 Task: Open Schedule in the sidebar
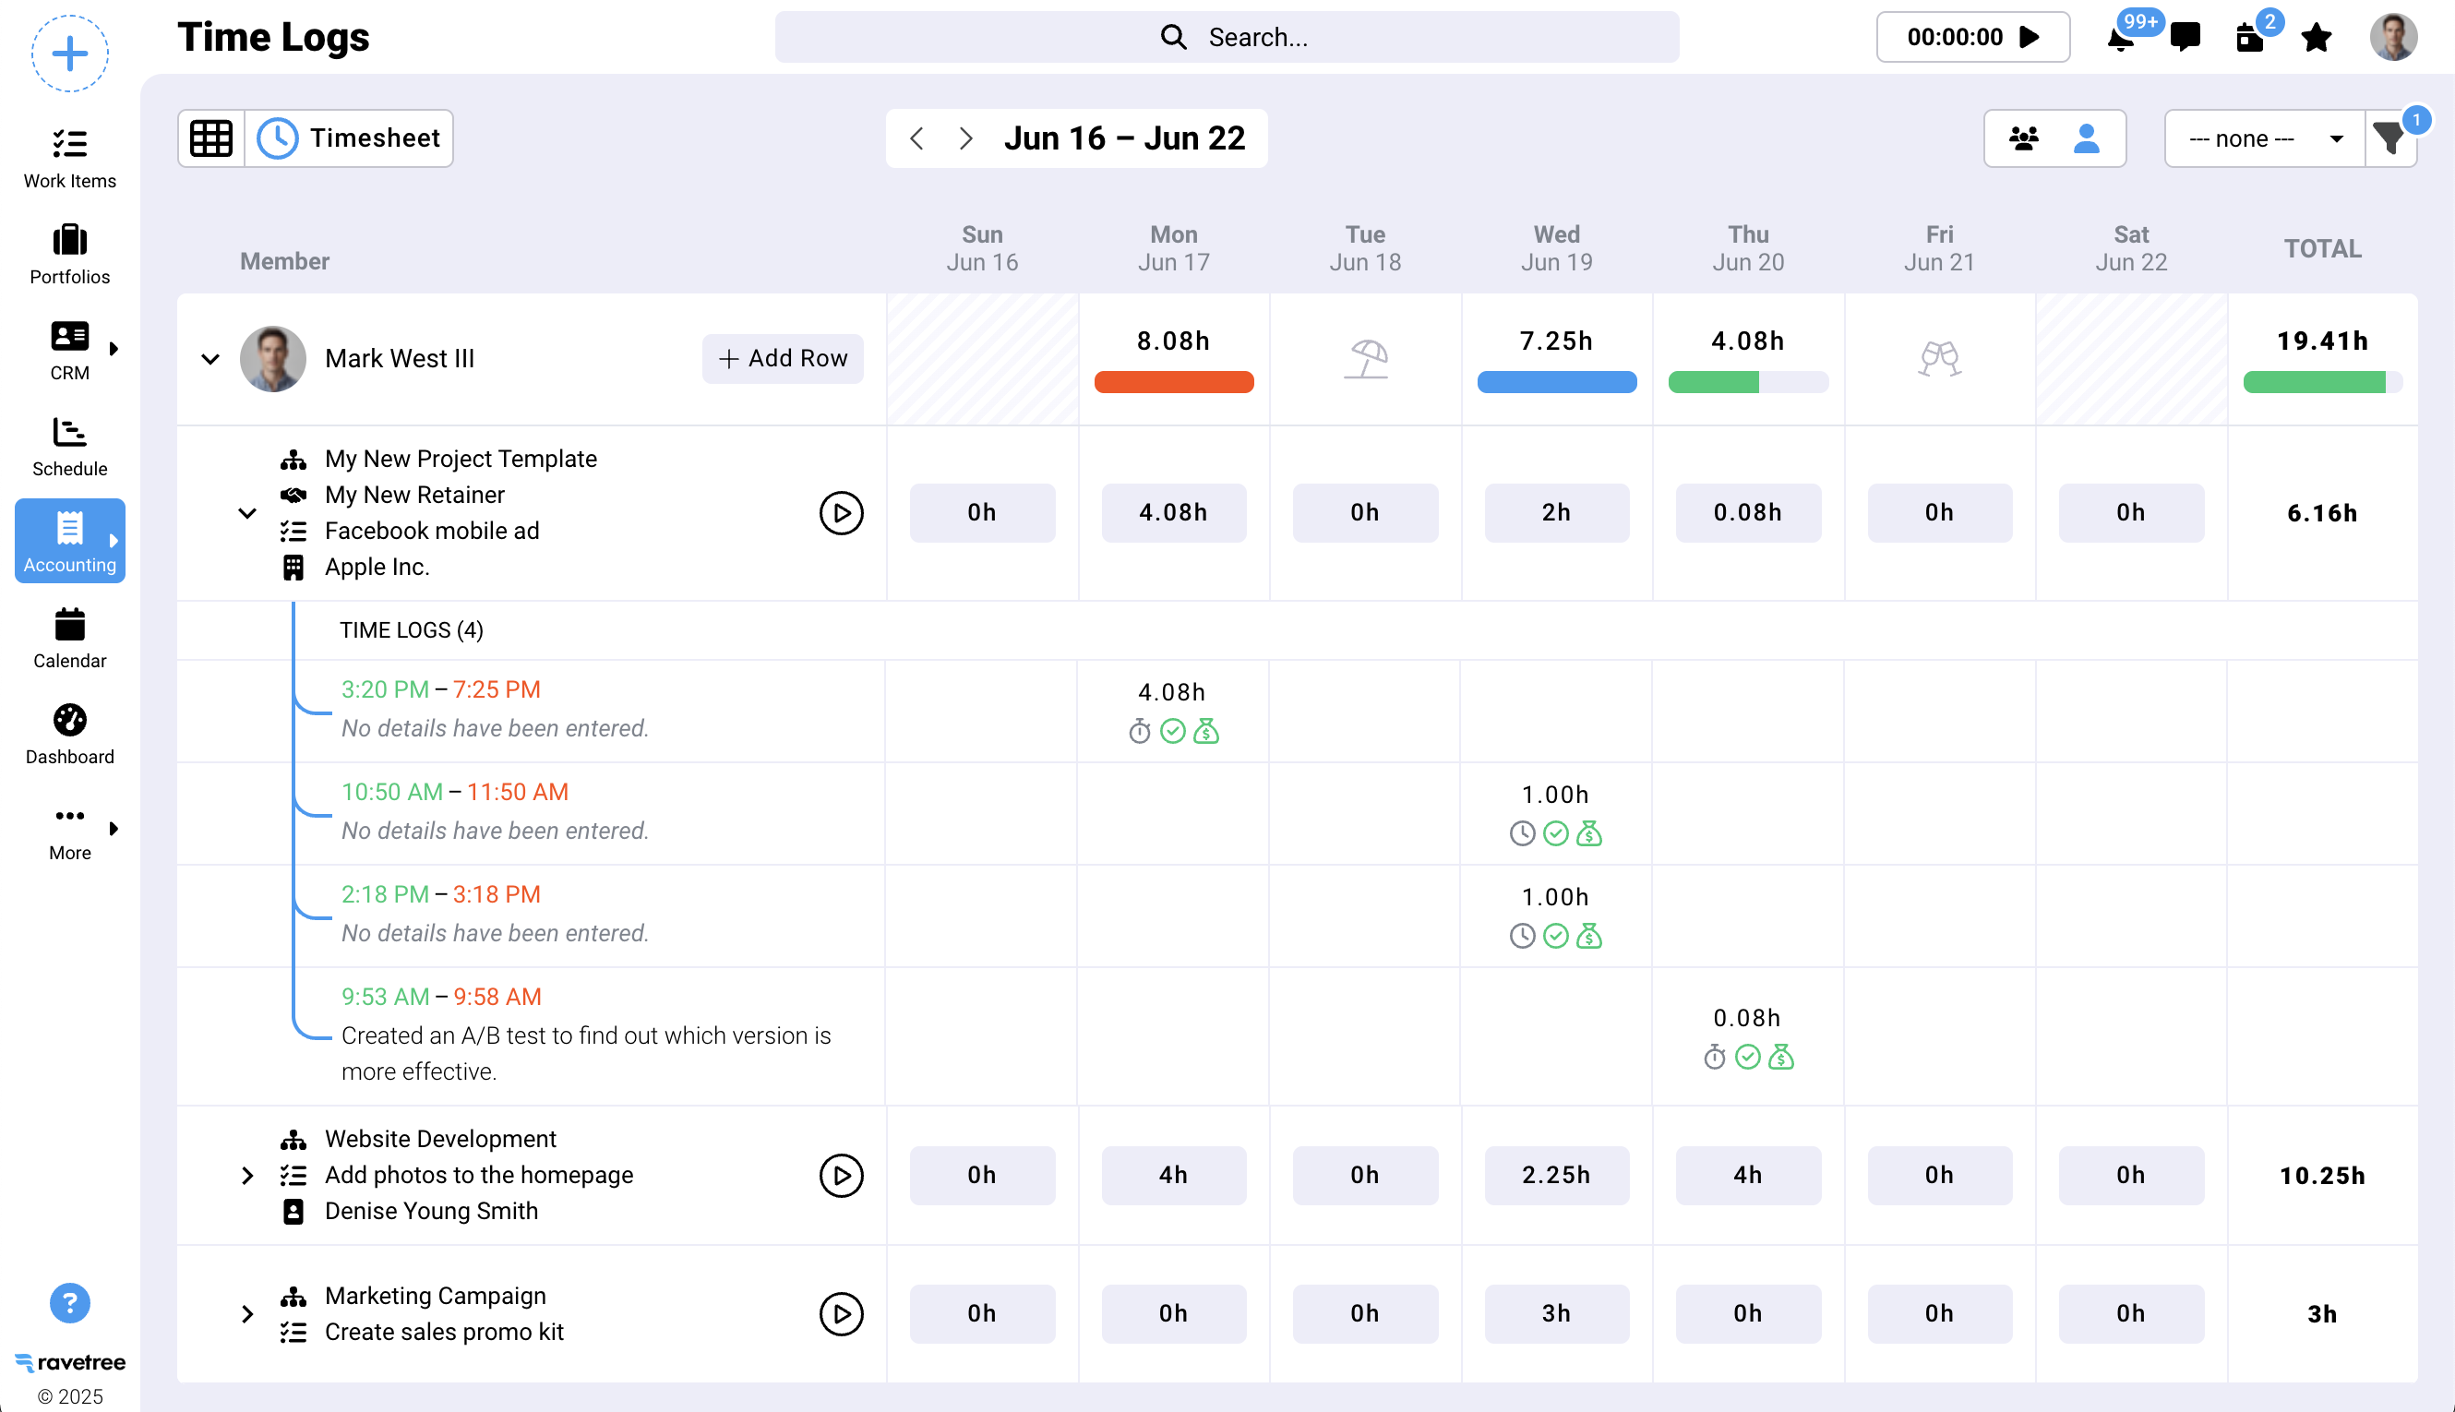point(69,447)
